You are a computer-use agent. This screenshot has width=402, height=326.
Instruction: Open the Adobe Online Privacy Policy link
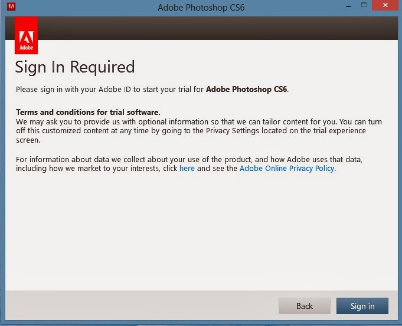287,168
